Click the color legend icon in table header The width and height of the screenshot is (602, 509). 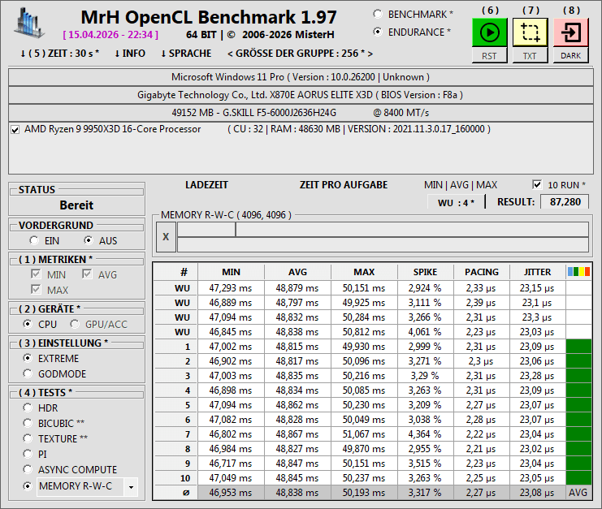coord(578,272)
